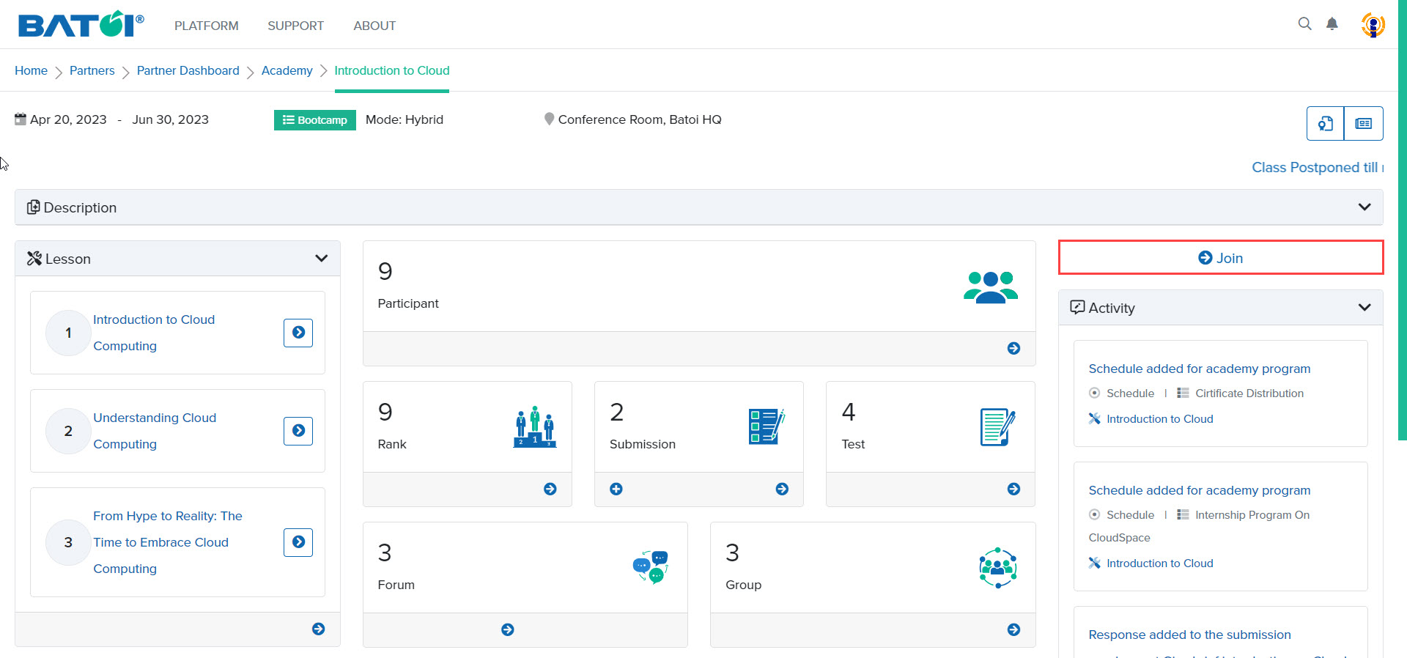Click the Forum card arrow icon
Image resolution: width=1407 pixels, height=658 pixels.
(x=507, y=629)
